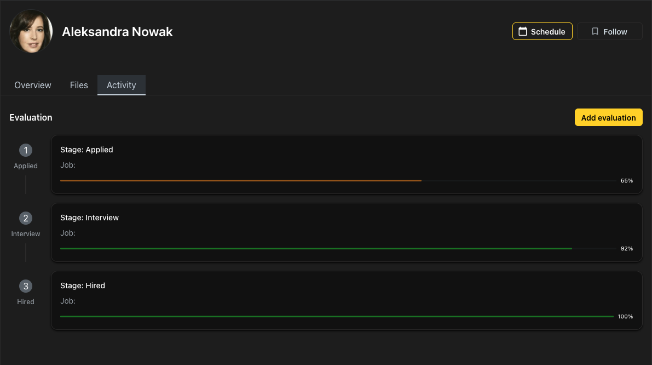Click the Applied stage 65% progress bar
The height and width of the screenshot is (365, 652).
[x=338, y=180]
